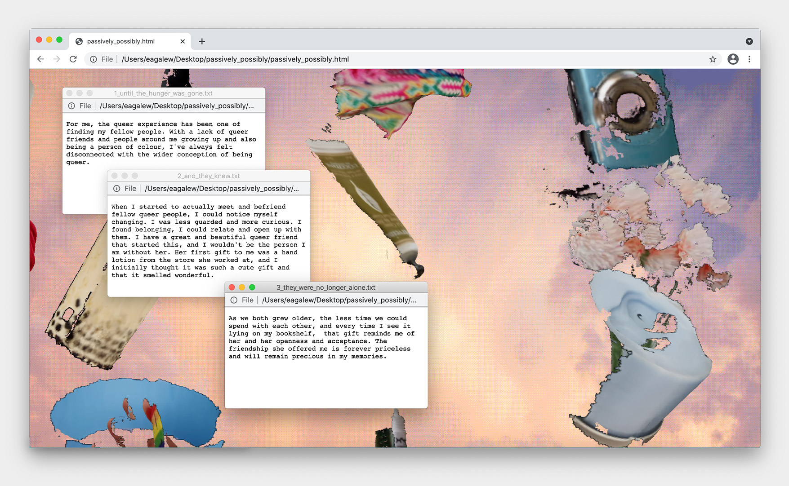Viewport: 789px width, 486px height.
Task: Bookmark this page with the star icon
Action: [713, 59]
